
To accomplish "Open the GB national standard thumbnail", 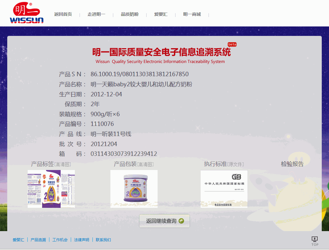I will pos(224,189).
